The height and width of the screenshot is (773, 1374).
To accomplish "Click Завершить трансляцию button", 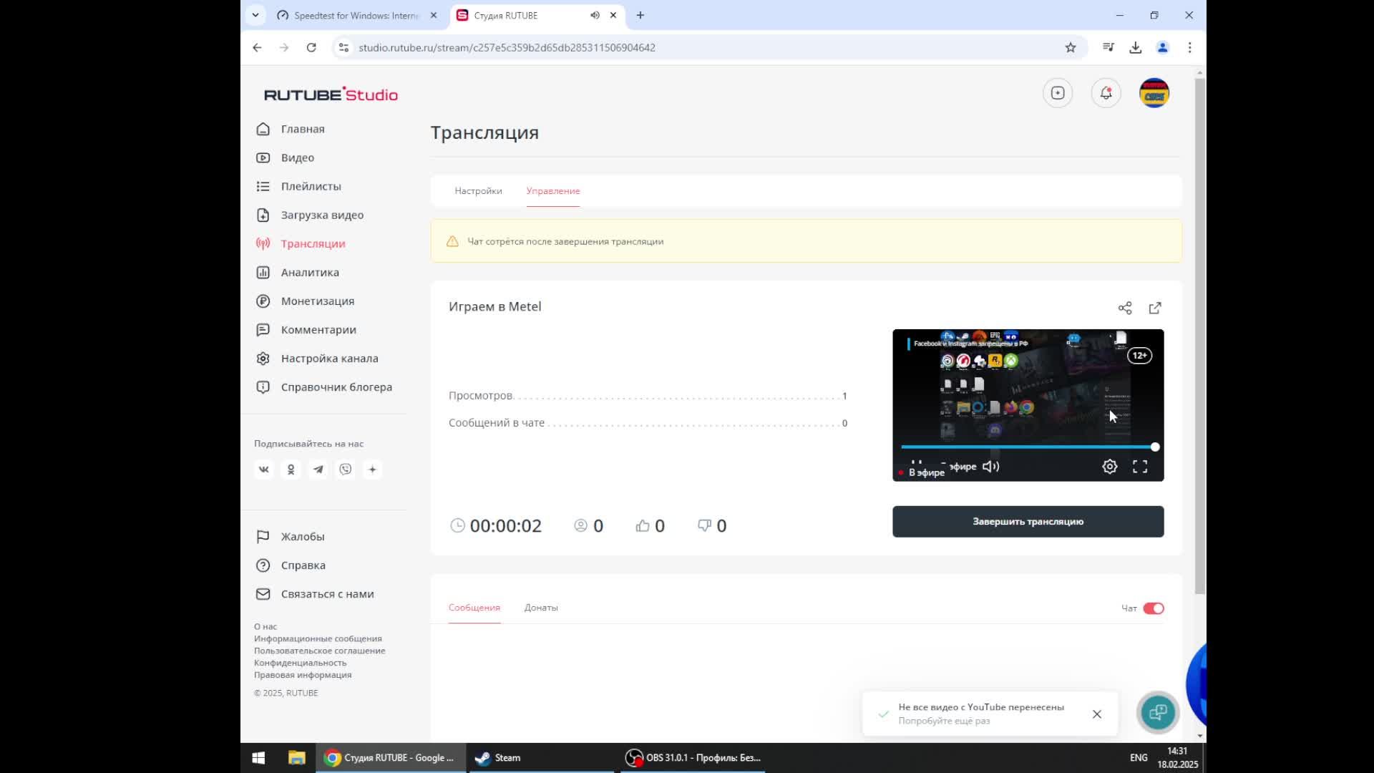I will point(1028,522).
